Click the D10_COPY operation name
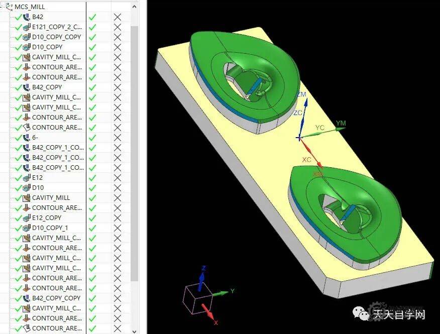 click(x=47, y=47)
